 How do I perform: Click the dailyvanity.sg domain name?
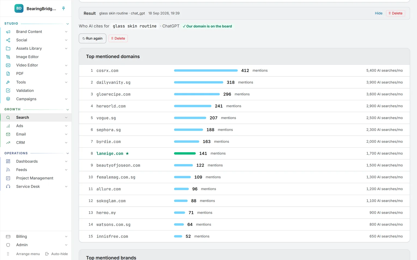point(113,82)
